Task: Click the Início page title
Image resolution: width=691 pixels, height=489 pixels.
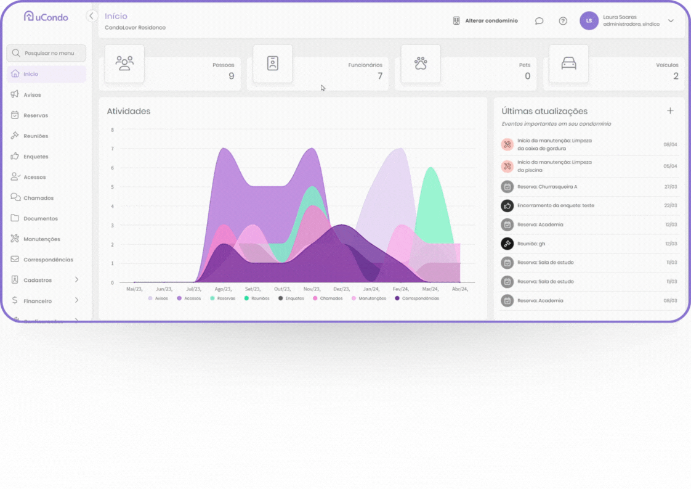Action: click(116, 16)
